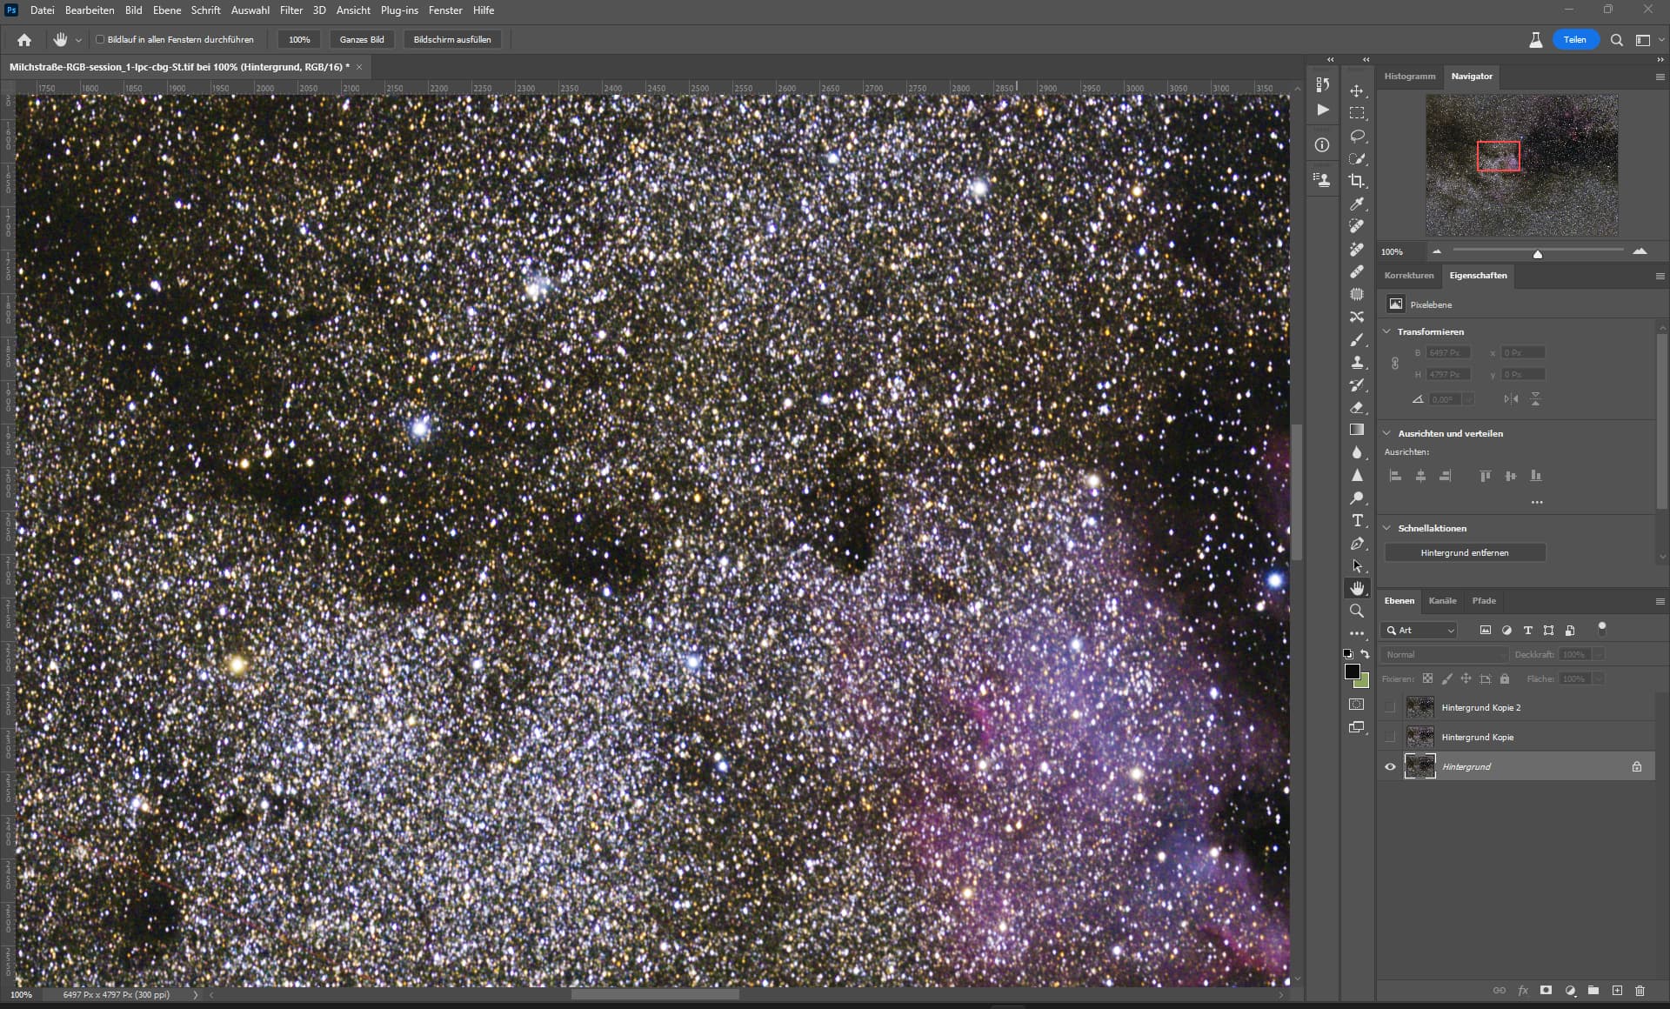Select the Eyedropper tool
This screenshot has width=1670, height=1009.
point(1357,204)
